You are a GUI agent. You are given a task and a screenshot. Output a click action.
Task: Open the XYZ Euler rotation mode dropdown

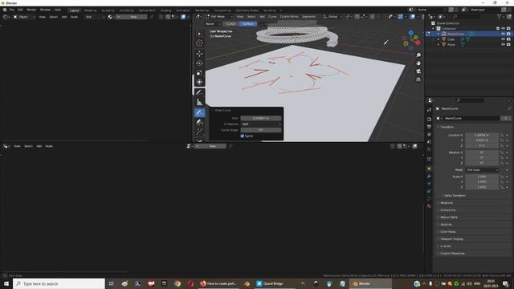[482, 170]
